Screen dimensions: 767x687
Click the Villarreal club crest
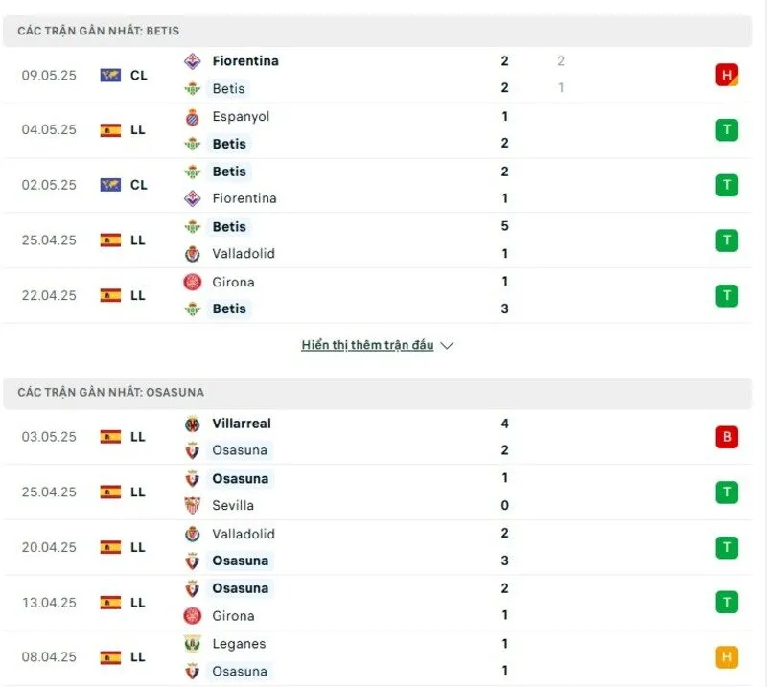click(195, 424)
